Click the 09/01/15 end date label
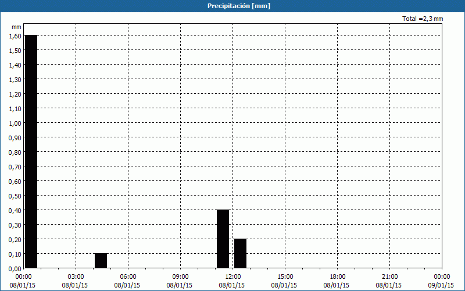The width and height of the screenshot is (465, 291). [x=441, y=285]
